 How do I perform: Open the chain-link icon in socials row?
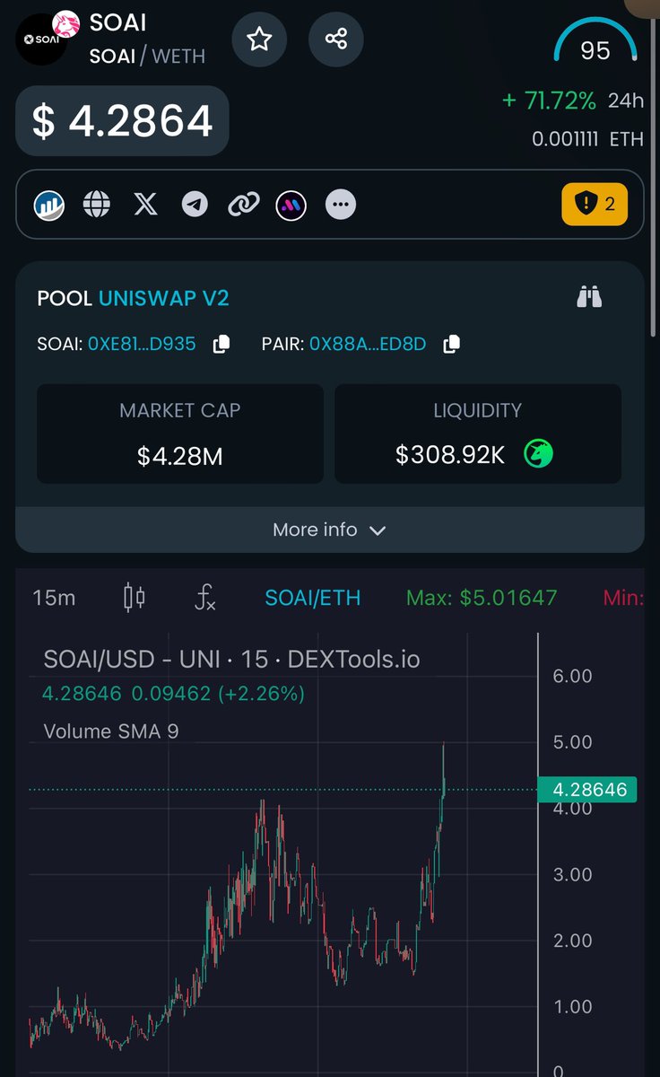point(243,205)
